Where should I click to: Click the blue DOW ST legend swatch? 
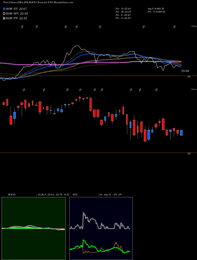point(4,9)
